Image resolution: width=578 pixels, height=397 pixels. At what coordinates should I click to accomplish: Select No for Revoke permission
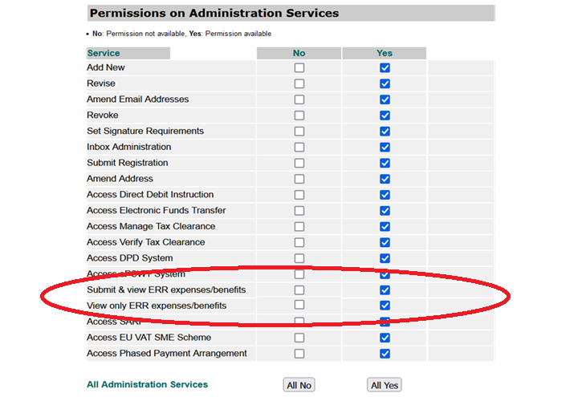click(x=299, y=115)
